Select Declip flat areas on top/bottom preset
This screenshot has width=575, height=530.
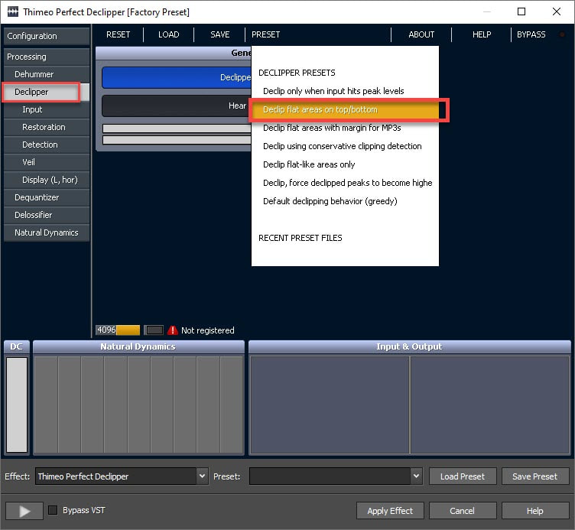click(345, 109)
